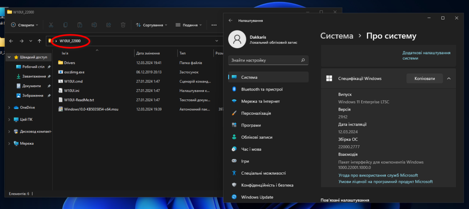Expand the Цей ПК tree node

pyautogui.click(x=10, y=120)
